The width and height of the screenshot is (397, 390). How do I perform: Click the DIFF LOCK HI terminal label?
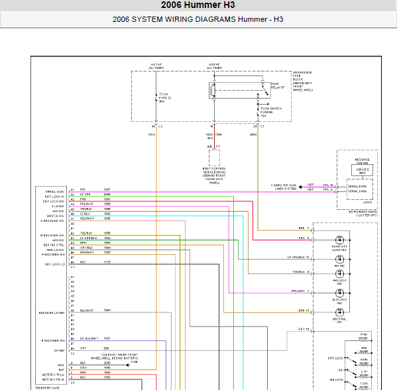pyautogui.click(x=54, y=197)
